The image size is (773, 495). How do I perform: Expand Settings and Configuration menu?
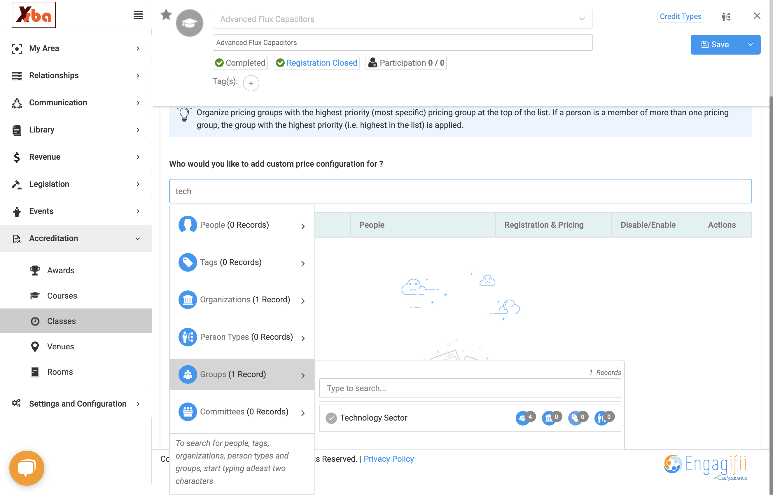pos(76,404)
